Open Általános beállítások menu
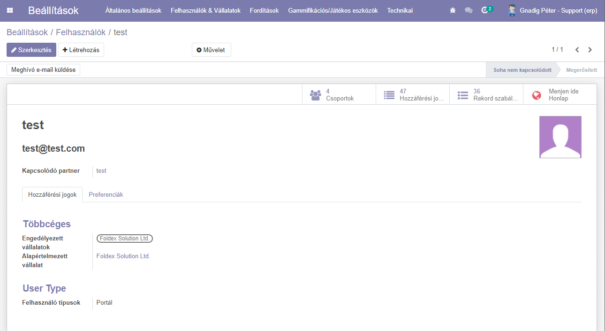Viewport: 605px width, 331px height. (133, 10)
